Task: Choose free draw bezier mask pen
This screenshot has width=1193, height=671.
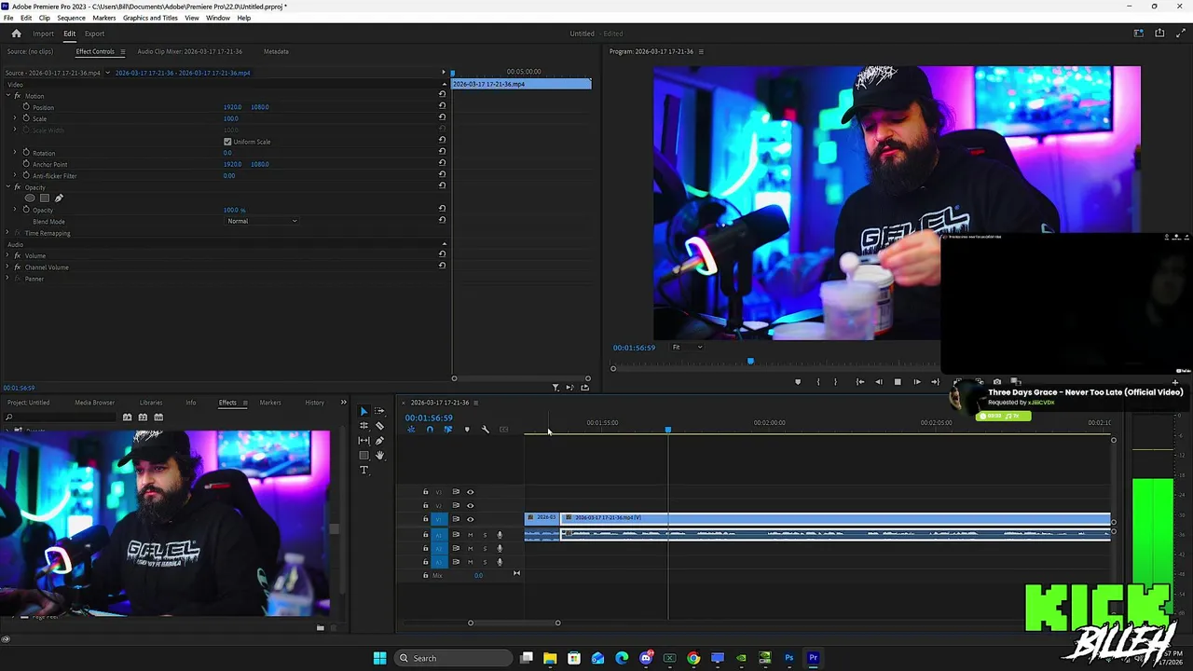Action: (59, 199)
